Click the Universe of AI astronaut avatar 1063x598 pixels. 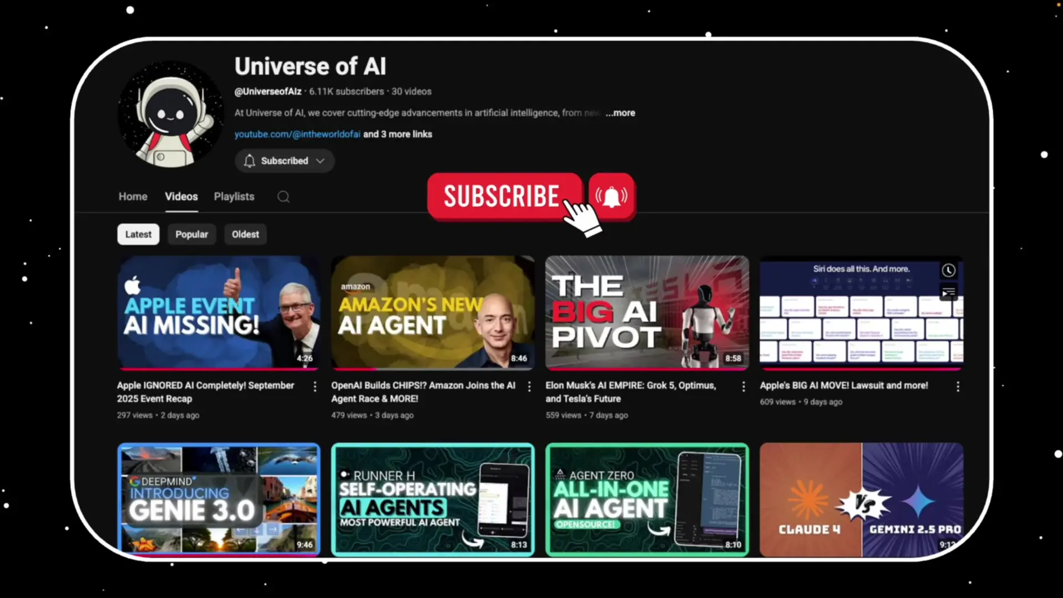[x=171, y=115]
